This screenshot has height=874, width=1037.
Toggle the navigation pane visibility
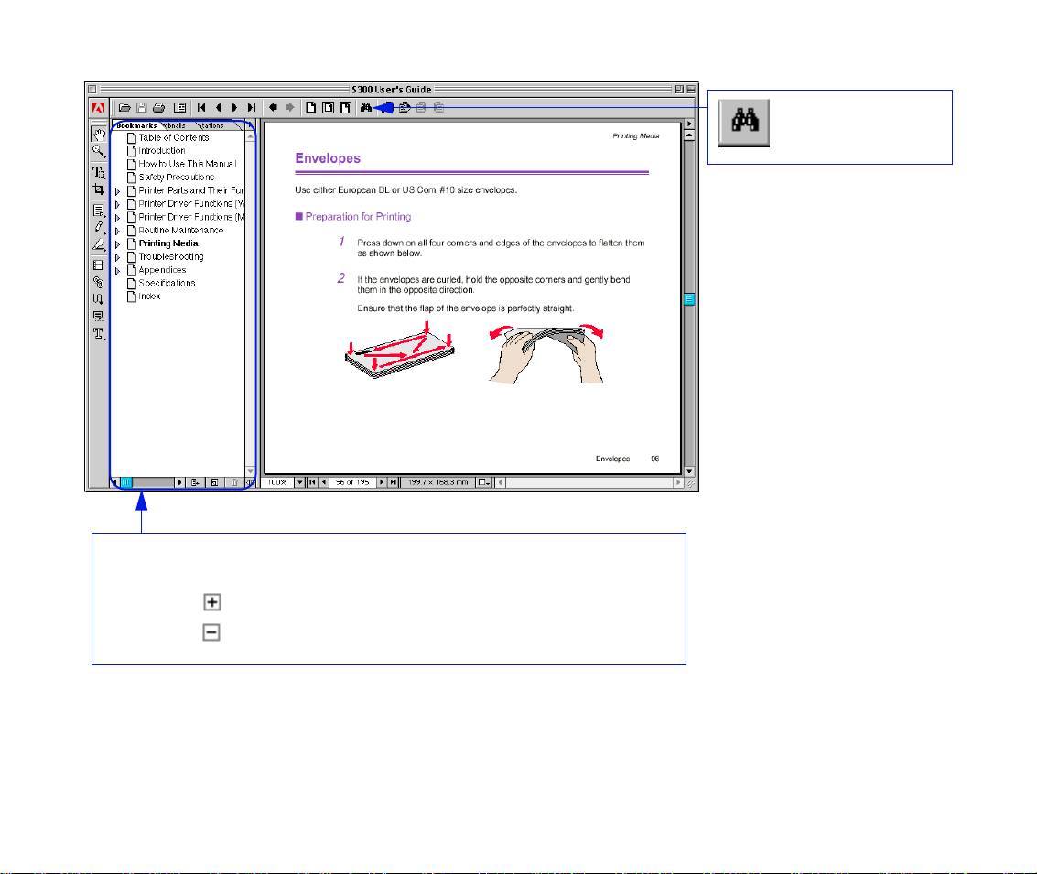click(180, 108)
